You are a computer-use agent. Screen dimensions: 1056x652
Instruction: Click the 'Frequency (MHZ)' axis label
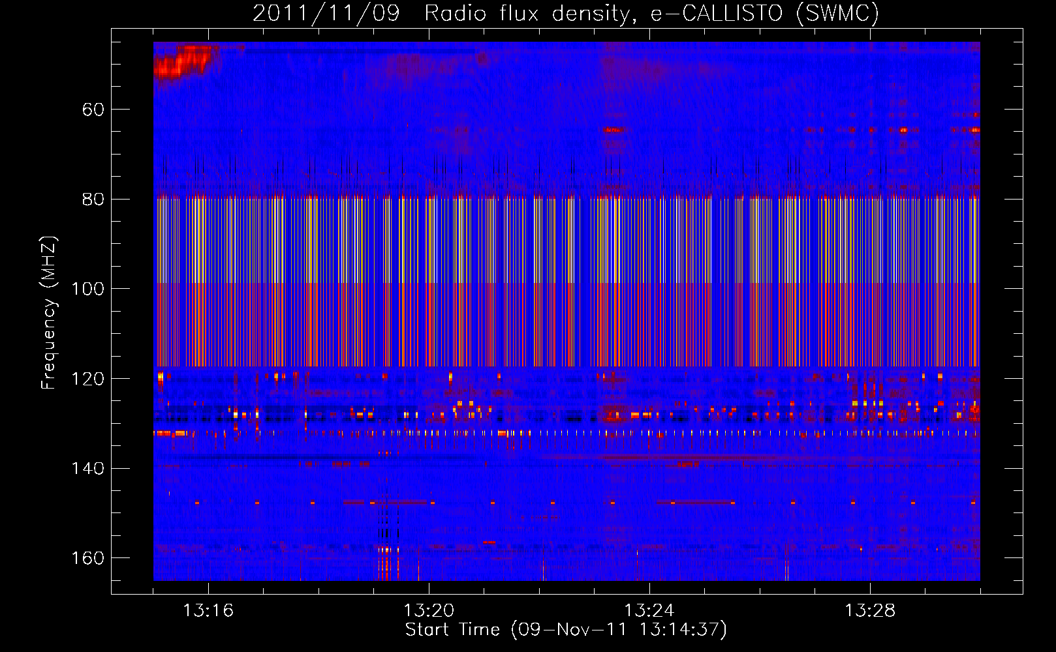point(49,313)
